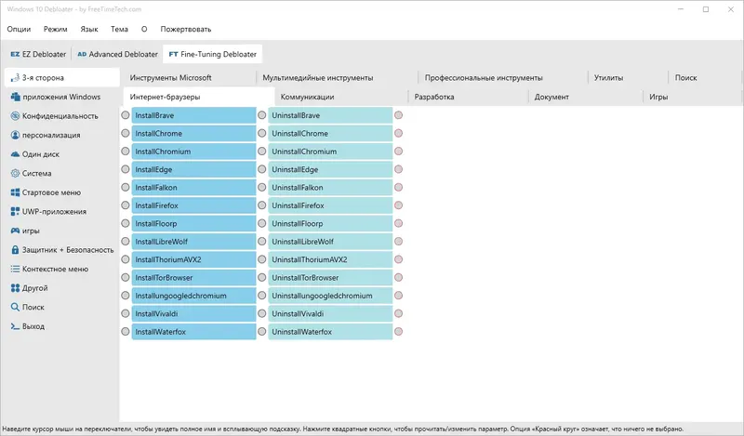Open the Тема theme menu

coord(119,30)
